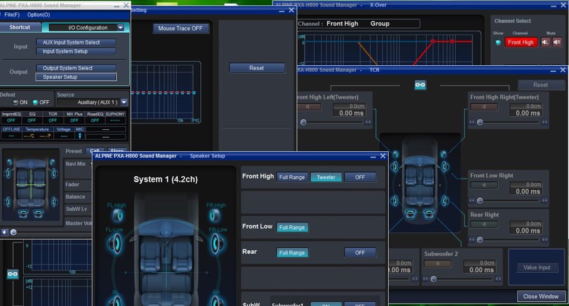
Task: Click Rear Right delay decrease arrow
Action: point(472,240)
